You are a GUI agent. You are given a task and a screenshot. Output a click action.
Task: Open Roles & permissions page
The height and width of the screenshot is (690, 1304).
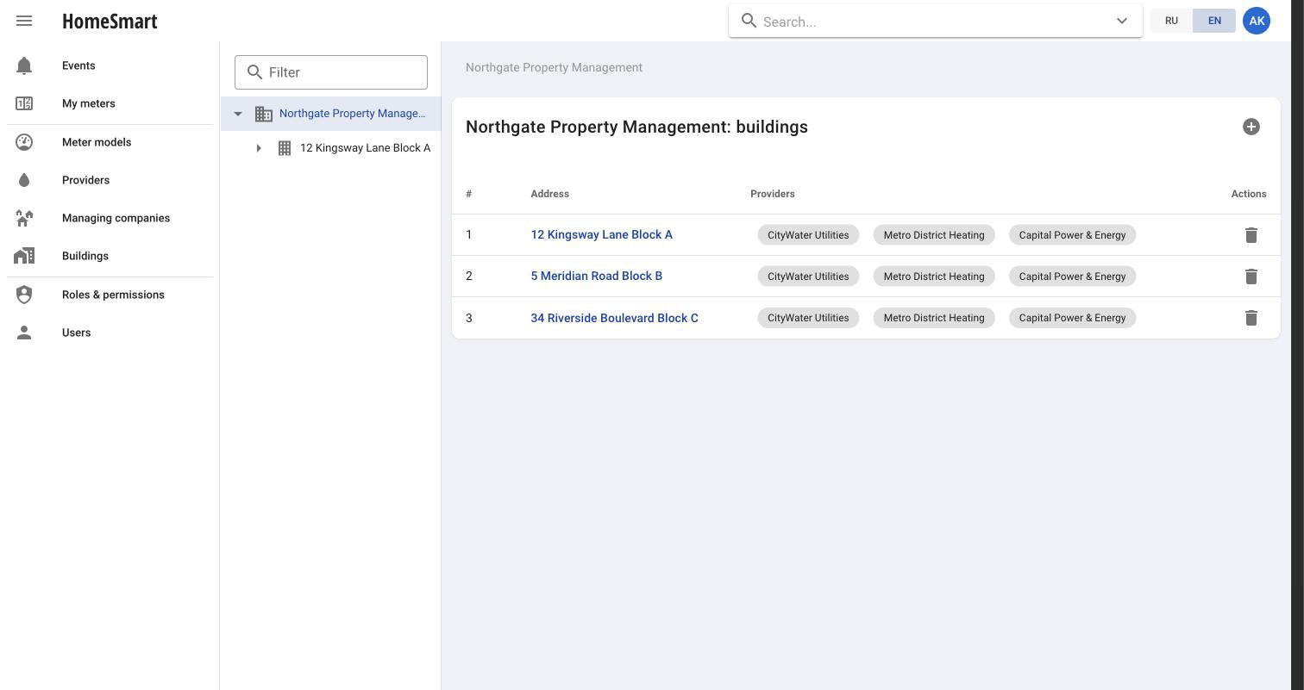pos(113,295)
